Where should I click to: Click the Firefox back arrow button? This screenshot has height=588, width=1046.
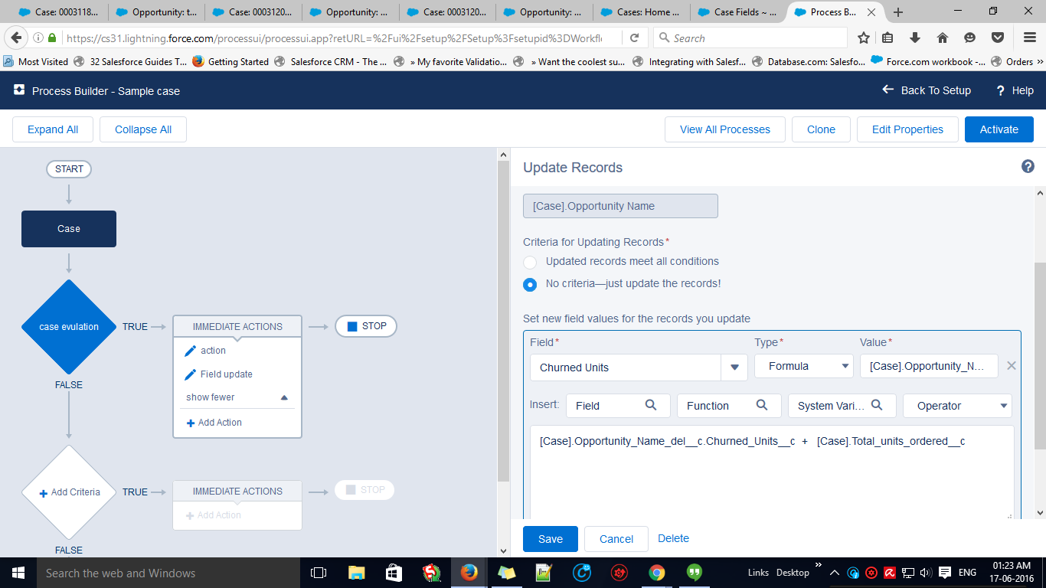16,38
